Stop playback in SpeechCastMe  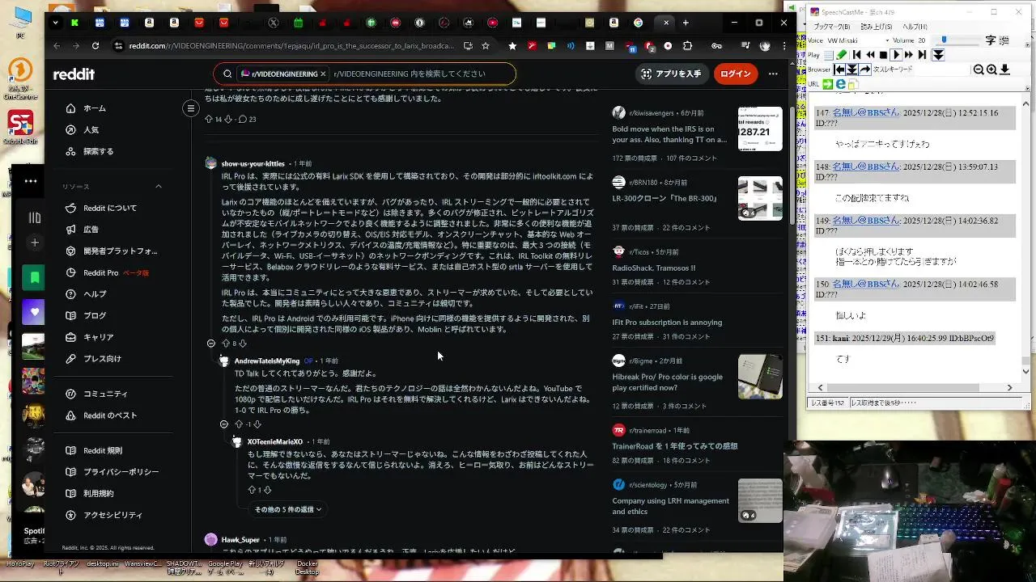click(882, 55)
